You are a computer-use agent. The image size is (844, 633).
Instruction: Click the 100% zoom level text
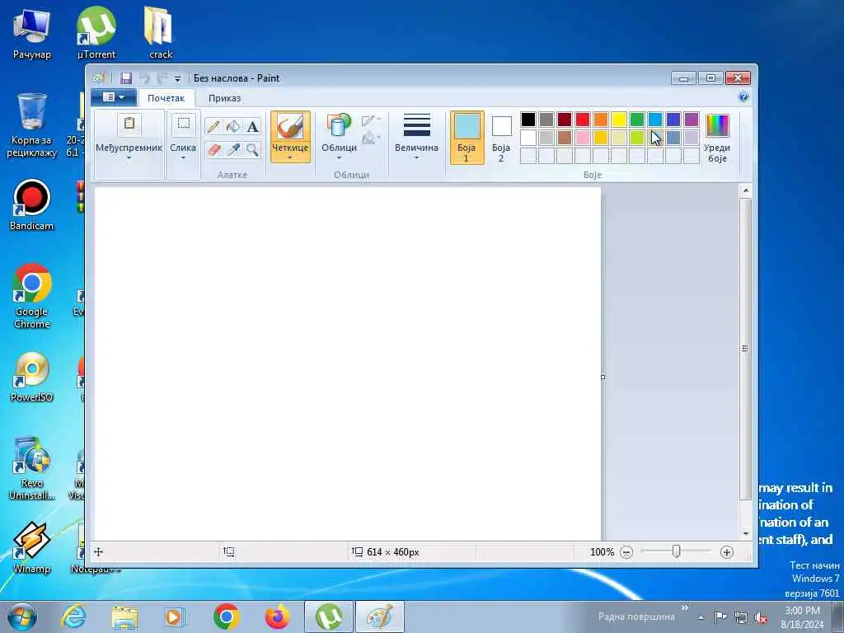click(602, 551)
